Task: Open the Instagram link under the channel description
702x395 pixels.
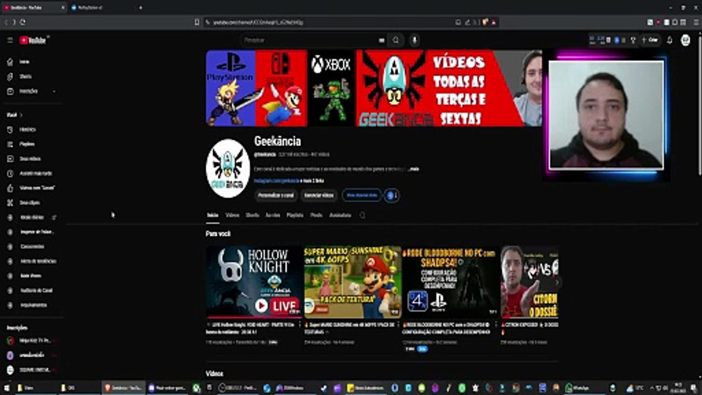Action: [276, 180]
